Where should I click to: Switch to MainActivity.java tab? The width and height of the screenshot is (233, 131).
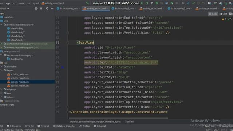click(67, 9)
